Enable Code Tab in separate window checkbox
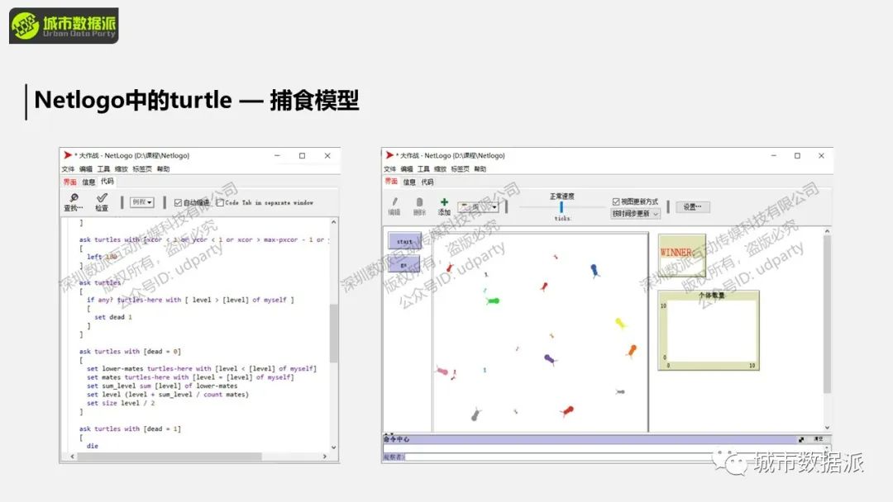Viewport: 893px width, 502px height. click(220, 202)
